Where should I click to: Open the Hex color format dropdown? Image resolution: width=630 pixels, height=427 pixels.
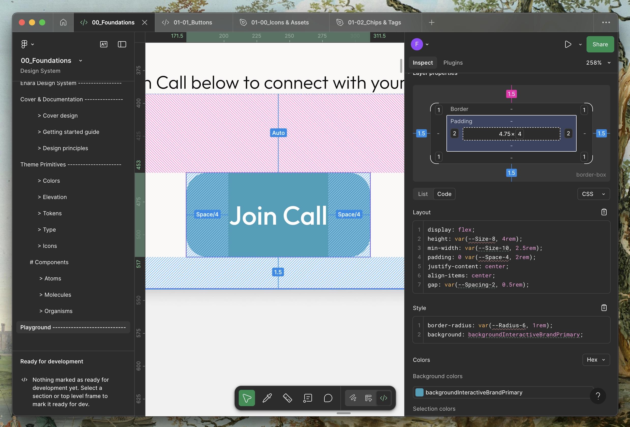(596, 360)
